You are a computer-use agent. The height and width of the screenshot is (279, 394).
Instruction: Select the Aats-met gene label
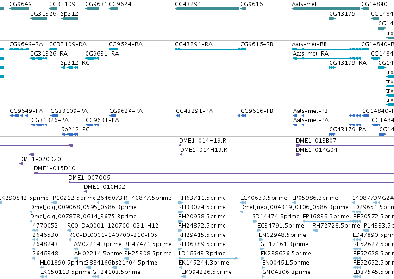point(304,4)
